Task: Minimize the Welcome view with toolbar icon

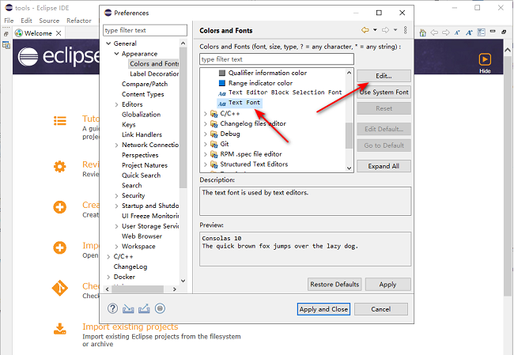Action: click(493, 31)
